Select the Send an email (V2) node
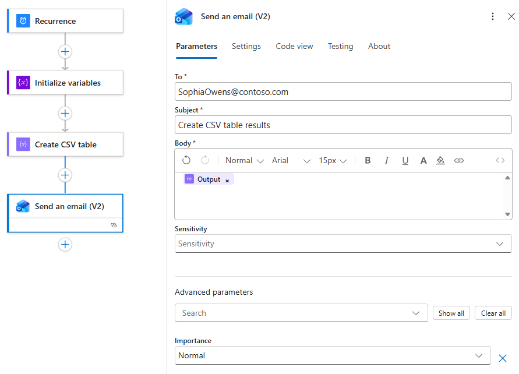Image resolution: width=519 pixels, height=374 pixels. click(65, 213)
